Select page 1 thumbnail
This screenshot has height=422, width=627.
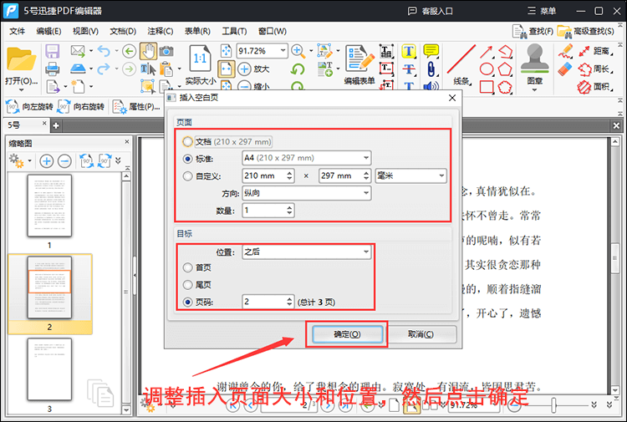[x=49, y=206]
